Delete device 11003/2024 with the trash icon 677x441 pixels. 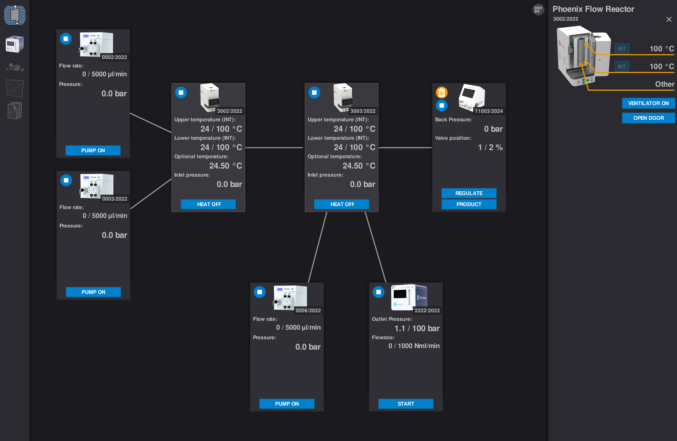click(442, 93)
